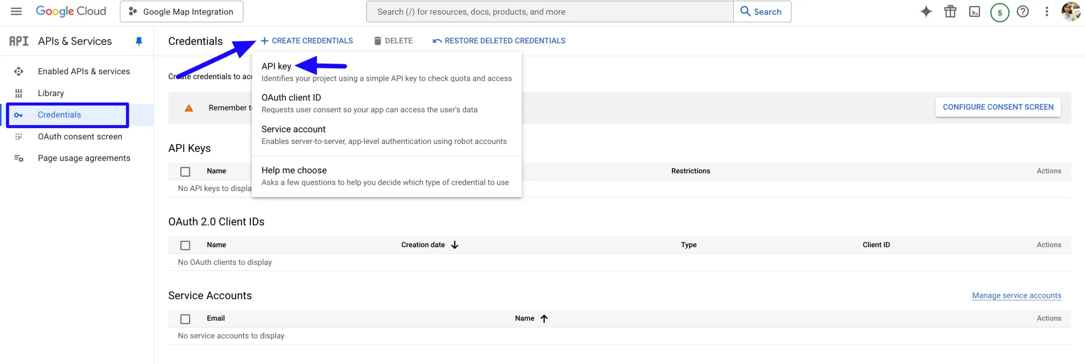1085x364 pixels.
Task: Click the Enabled APIs & services icon
Action: (18, 72)
